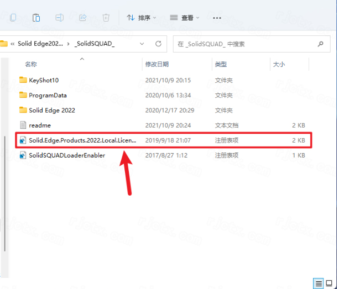The image size is (339, 289).
Task: Click the paste clipboard icon
Action: pos(36,18)
